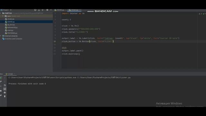
Task: Click the Restore Layout icon in Run panel
Action: pyautogui.click(x=1, y=91)
